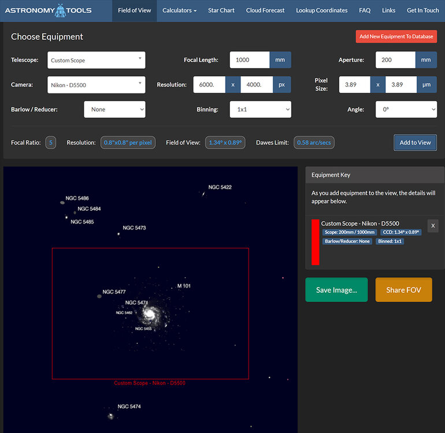The height and width of the screenshot is (433, 445).
Task: Edit the Aperture value field
Action: [x=395, y=60]
